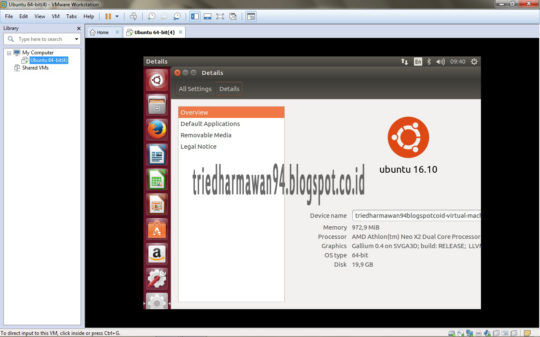Image resolution: width=540 pixels, height=337 pixels.
Task: Collapse the My Computer tree node
Action: pyautogui.click(x=9, y=53)
